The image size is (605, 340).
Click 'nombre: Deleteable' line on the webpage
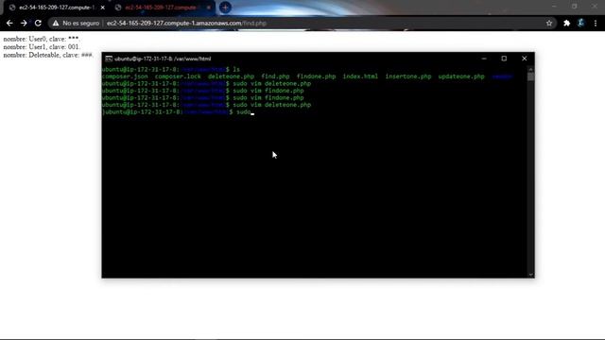tap(48, 55)
